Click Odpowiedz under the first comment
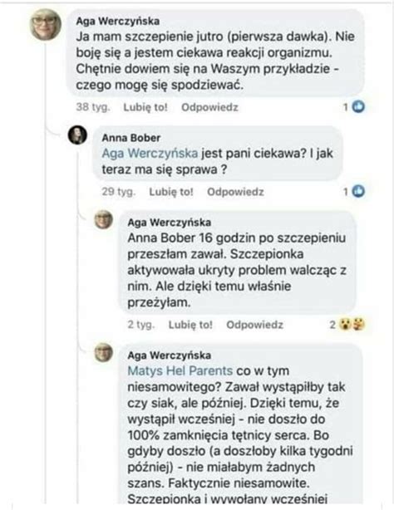This screenshot has height=510, width=394. 209,107
